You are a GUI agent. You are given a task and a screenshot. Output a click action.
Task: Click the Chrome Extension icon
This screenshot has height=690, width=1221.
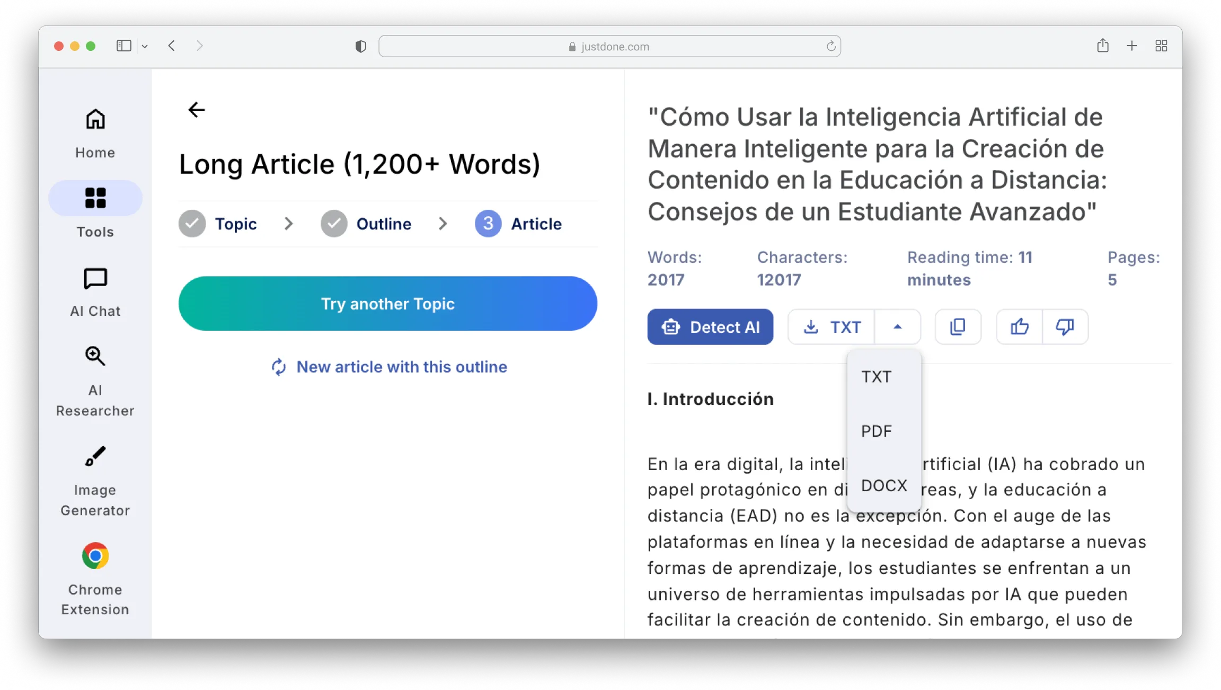[x=95, y=556]
